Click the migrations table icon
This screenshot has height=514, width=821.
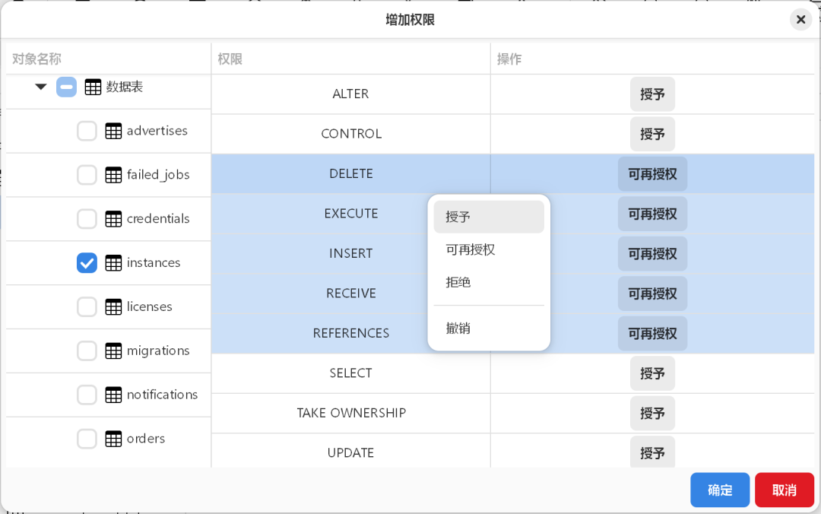pos(113,351)
